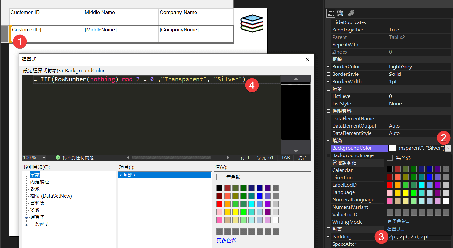The height and width of the screenshot is (248, 453).
Task: Click the detail row handle beside [CustomerID]
Action: (4, 34)
